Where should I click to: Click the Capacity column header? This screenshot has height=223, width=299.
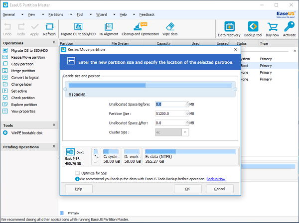click(163, 43)
